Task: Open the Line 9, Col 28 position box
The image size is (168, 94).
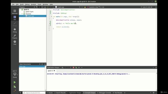Action: (148, 7)
